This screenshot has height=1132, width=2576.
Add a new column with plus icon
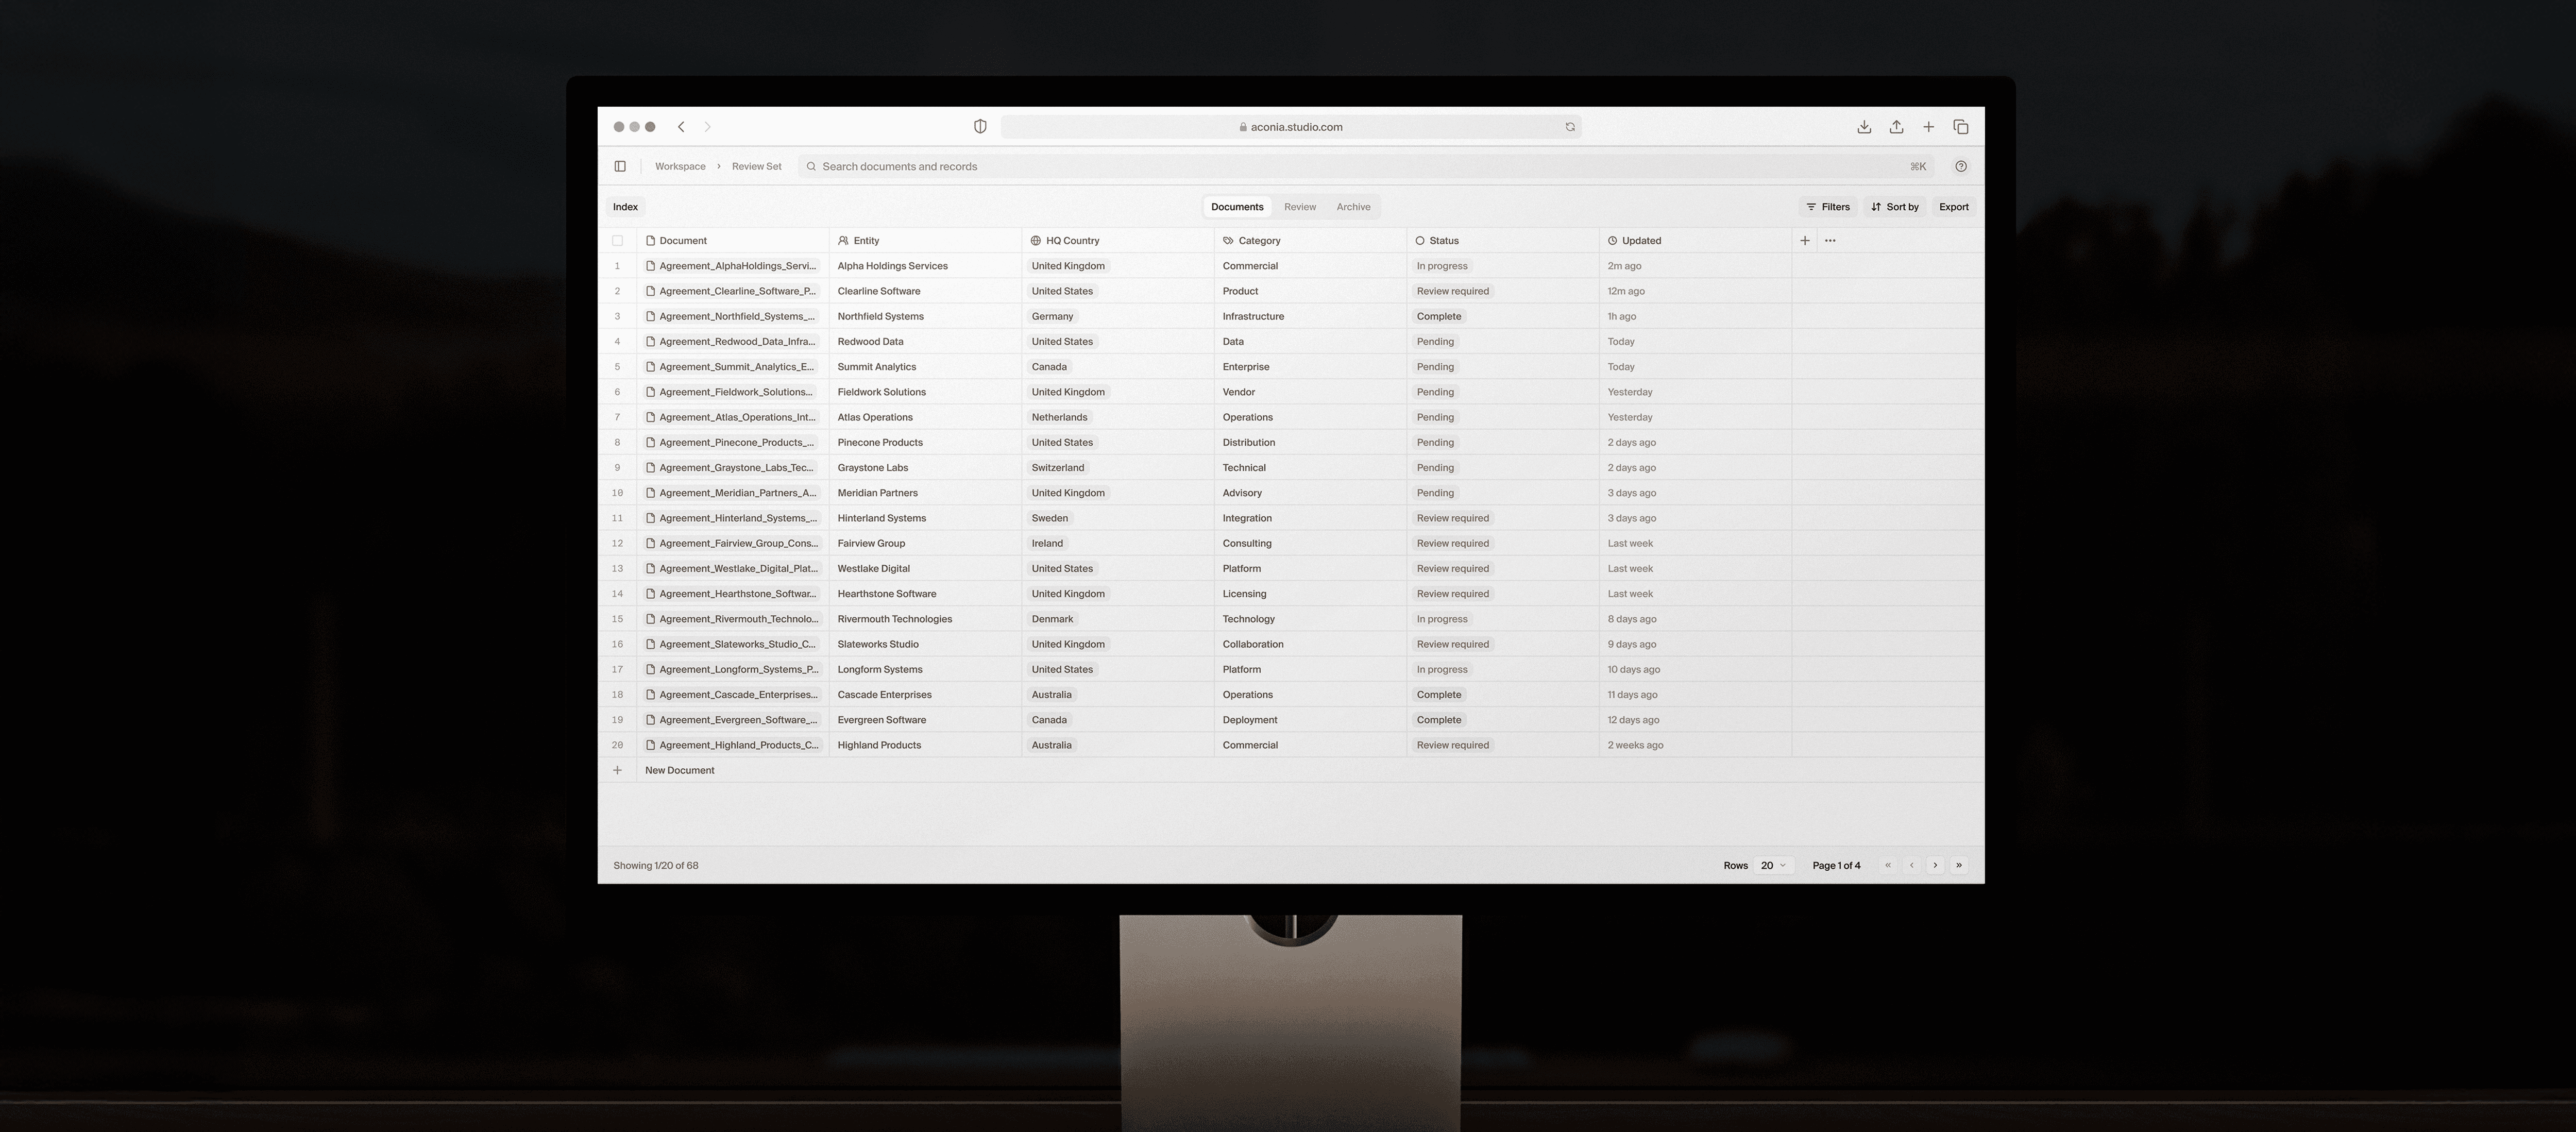[x=1805, y=240]
